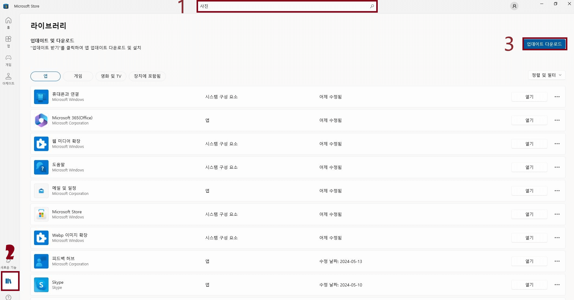Click the search field containing 사진

point(287,6)
